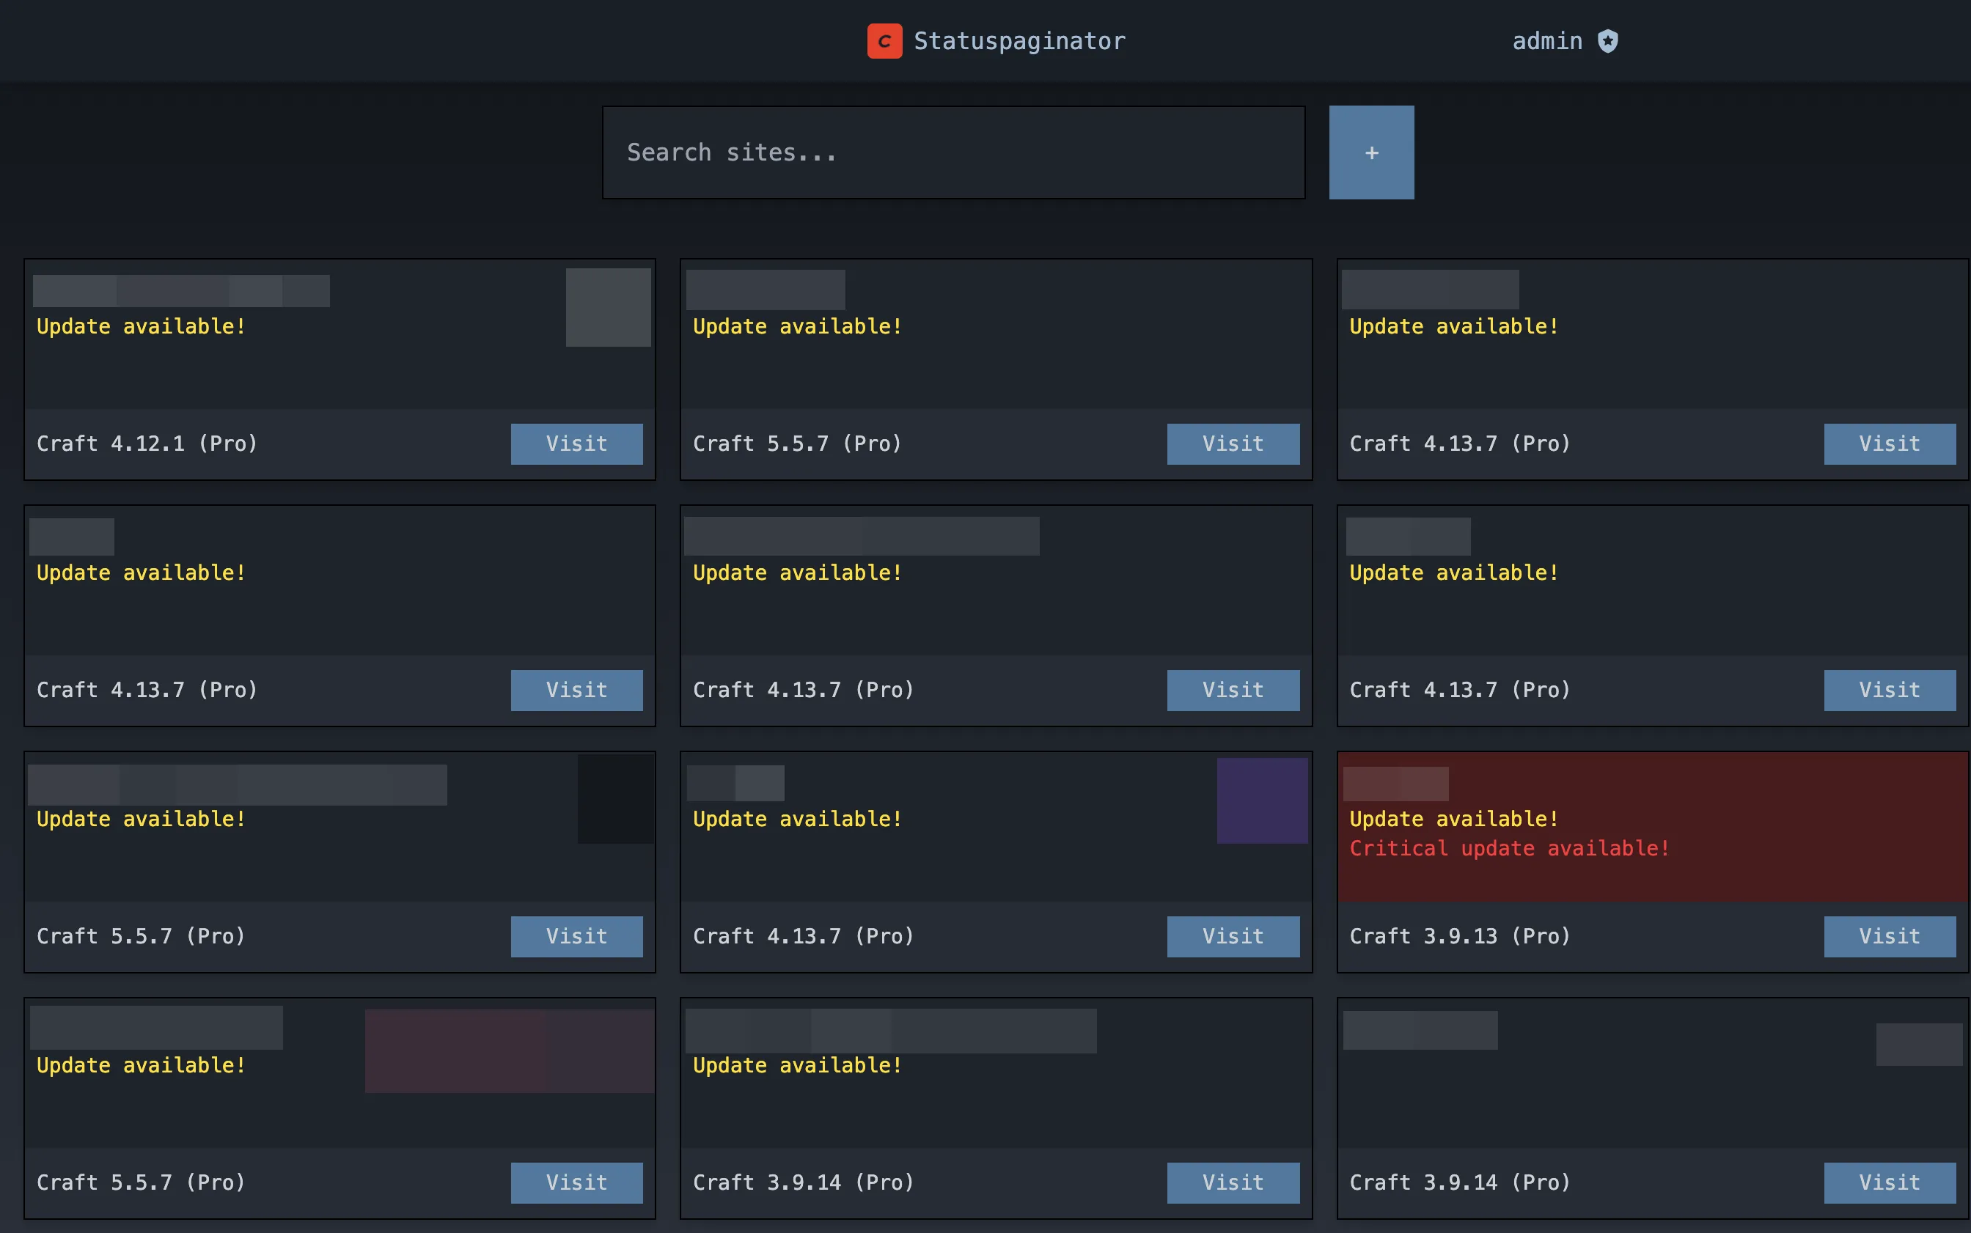Viewport: 1971px width, 1233px height.
Task: Click the red Craft logo icon
Action: pyautogui.click(x=884, y=41)
